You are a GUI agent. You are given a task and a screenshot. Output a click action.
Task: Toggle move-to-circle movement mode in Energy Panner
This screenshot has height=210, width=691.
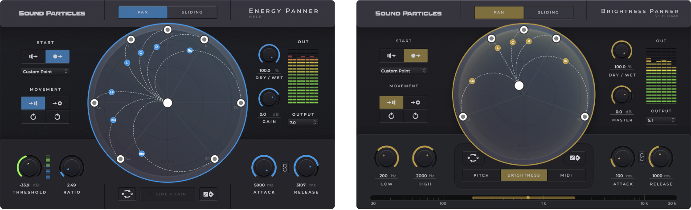(57, 103)
